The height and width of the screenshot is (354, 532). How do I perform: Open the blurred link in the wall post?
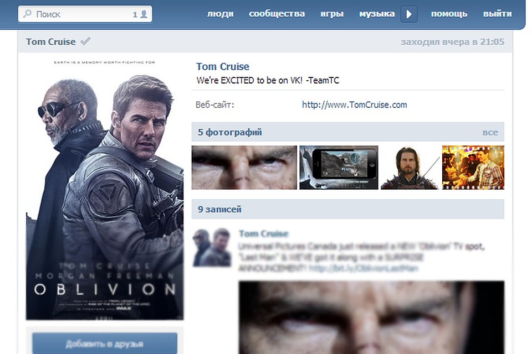click(364, 268)
